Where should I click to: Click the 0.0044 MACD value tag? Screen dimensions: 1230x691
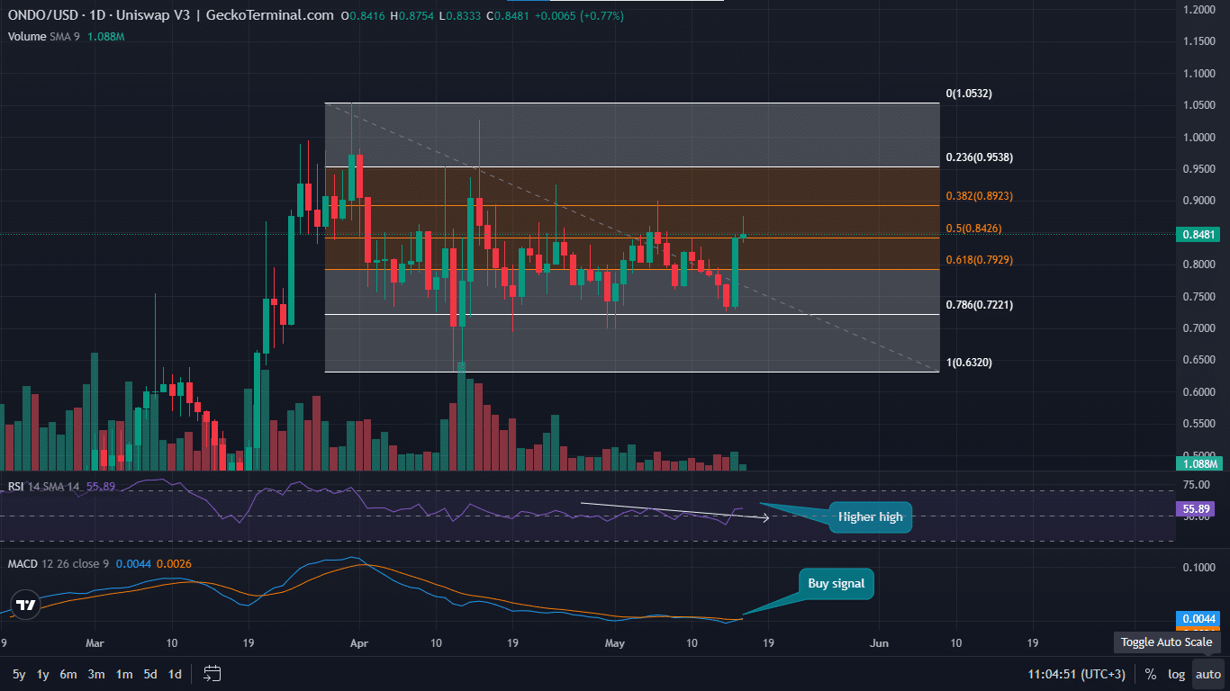(x=1198, y=619)
